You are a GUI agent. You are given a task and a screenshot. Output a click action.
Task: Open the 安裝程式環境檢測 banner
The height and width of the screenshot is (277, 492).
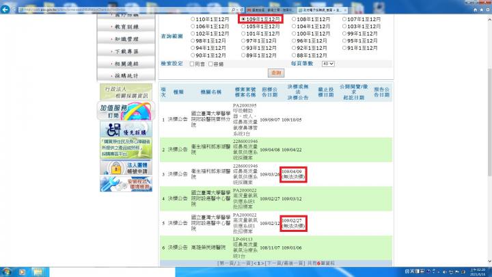(x=115, y=185)
